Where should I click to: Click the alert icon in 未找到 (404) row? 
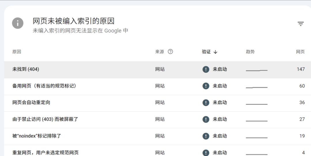pos(206,69)
